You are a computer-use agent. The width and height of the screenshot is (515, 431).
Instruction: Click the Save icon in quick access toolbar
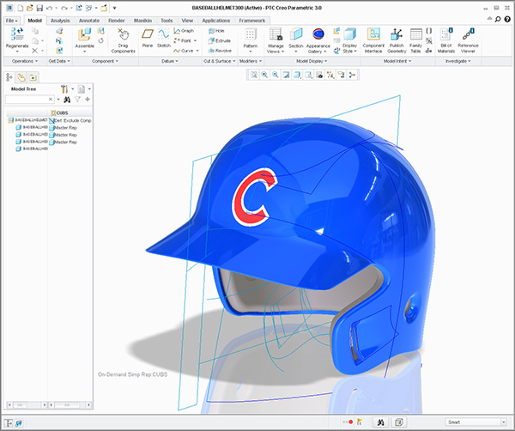coord(39,8)
